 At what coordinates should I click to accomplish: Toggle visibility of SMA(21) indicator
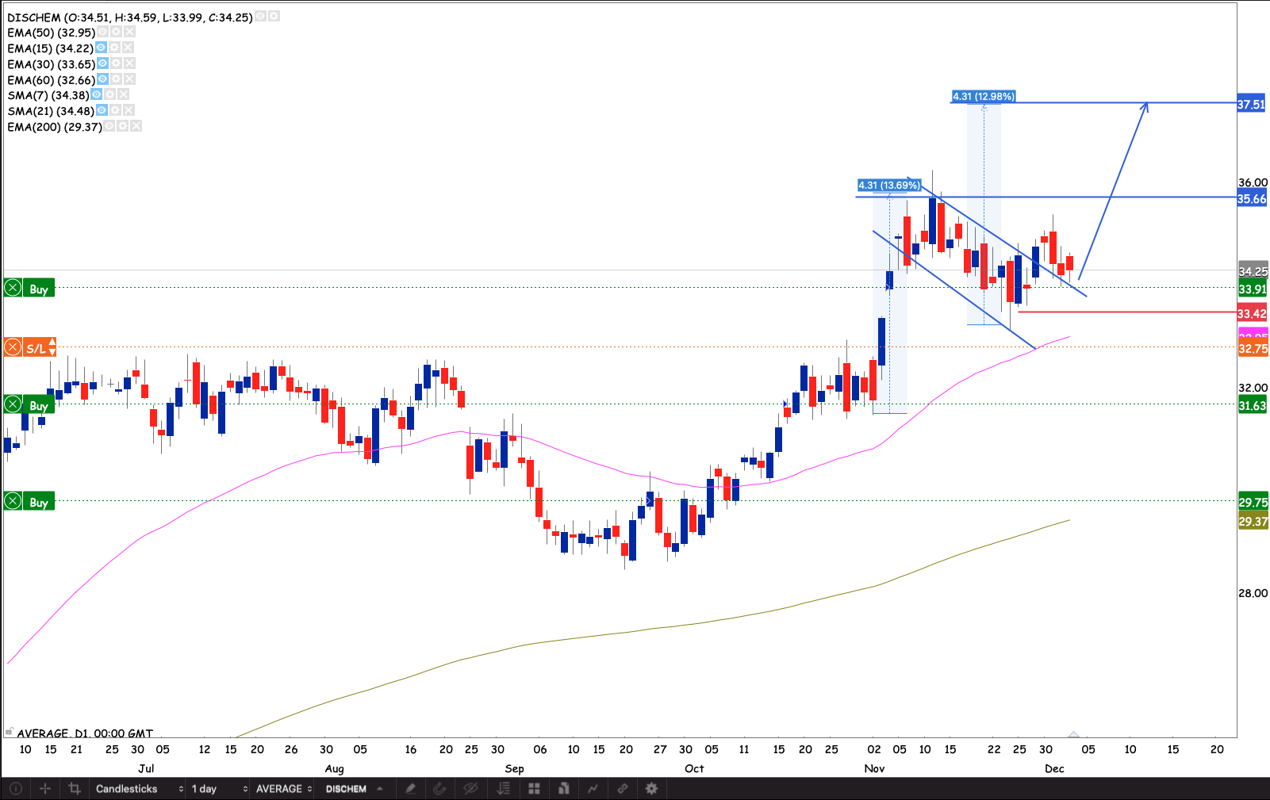pos(102,111)
